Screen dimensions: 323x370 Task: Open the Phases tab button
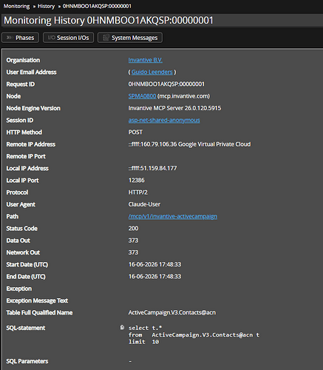(20, 38)
